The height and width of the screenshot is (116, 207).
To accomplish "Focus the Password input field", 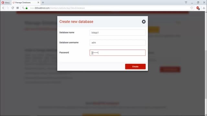I will pos(117,53).
